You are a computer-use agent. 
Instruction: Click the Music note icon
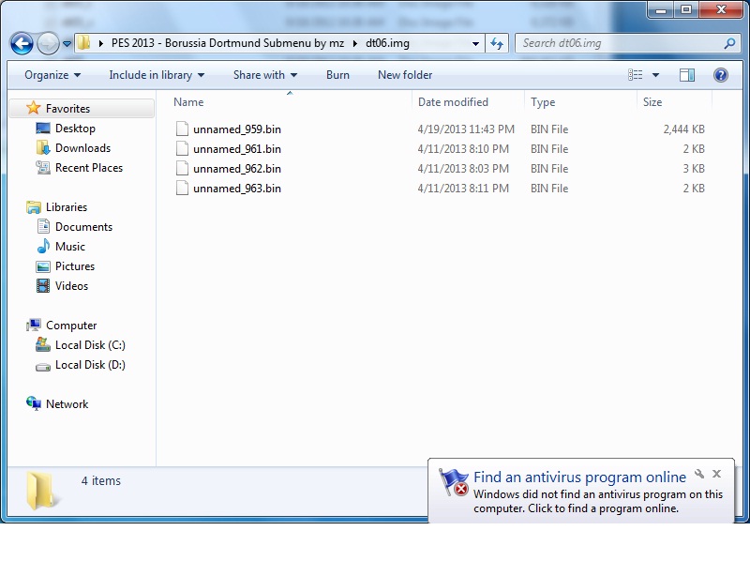tap(43, 246)
